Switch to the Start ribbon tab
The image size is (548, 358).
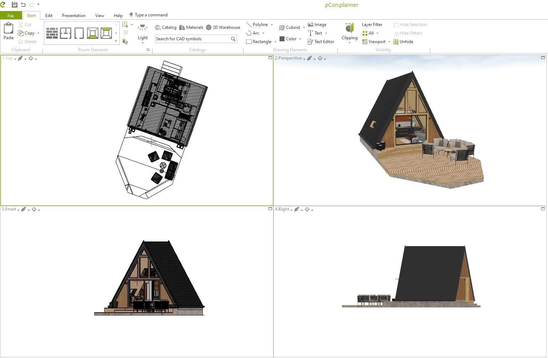click(31, 16)
